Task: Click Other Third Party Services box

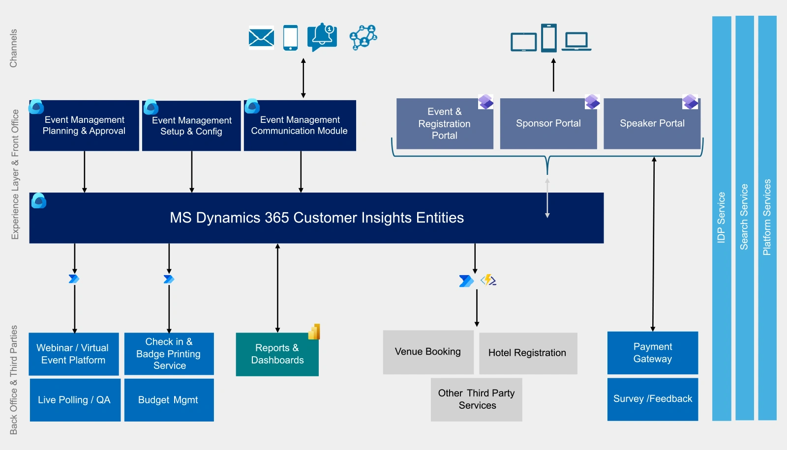Action: tap(477, 399)
